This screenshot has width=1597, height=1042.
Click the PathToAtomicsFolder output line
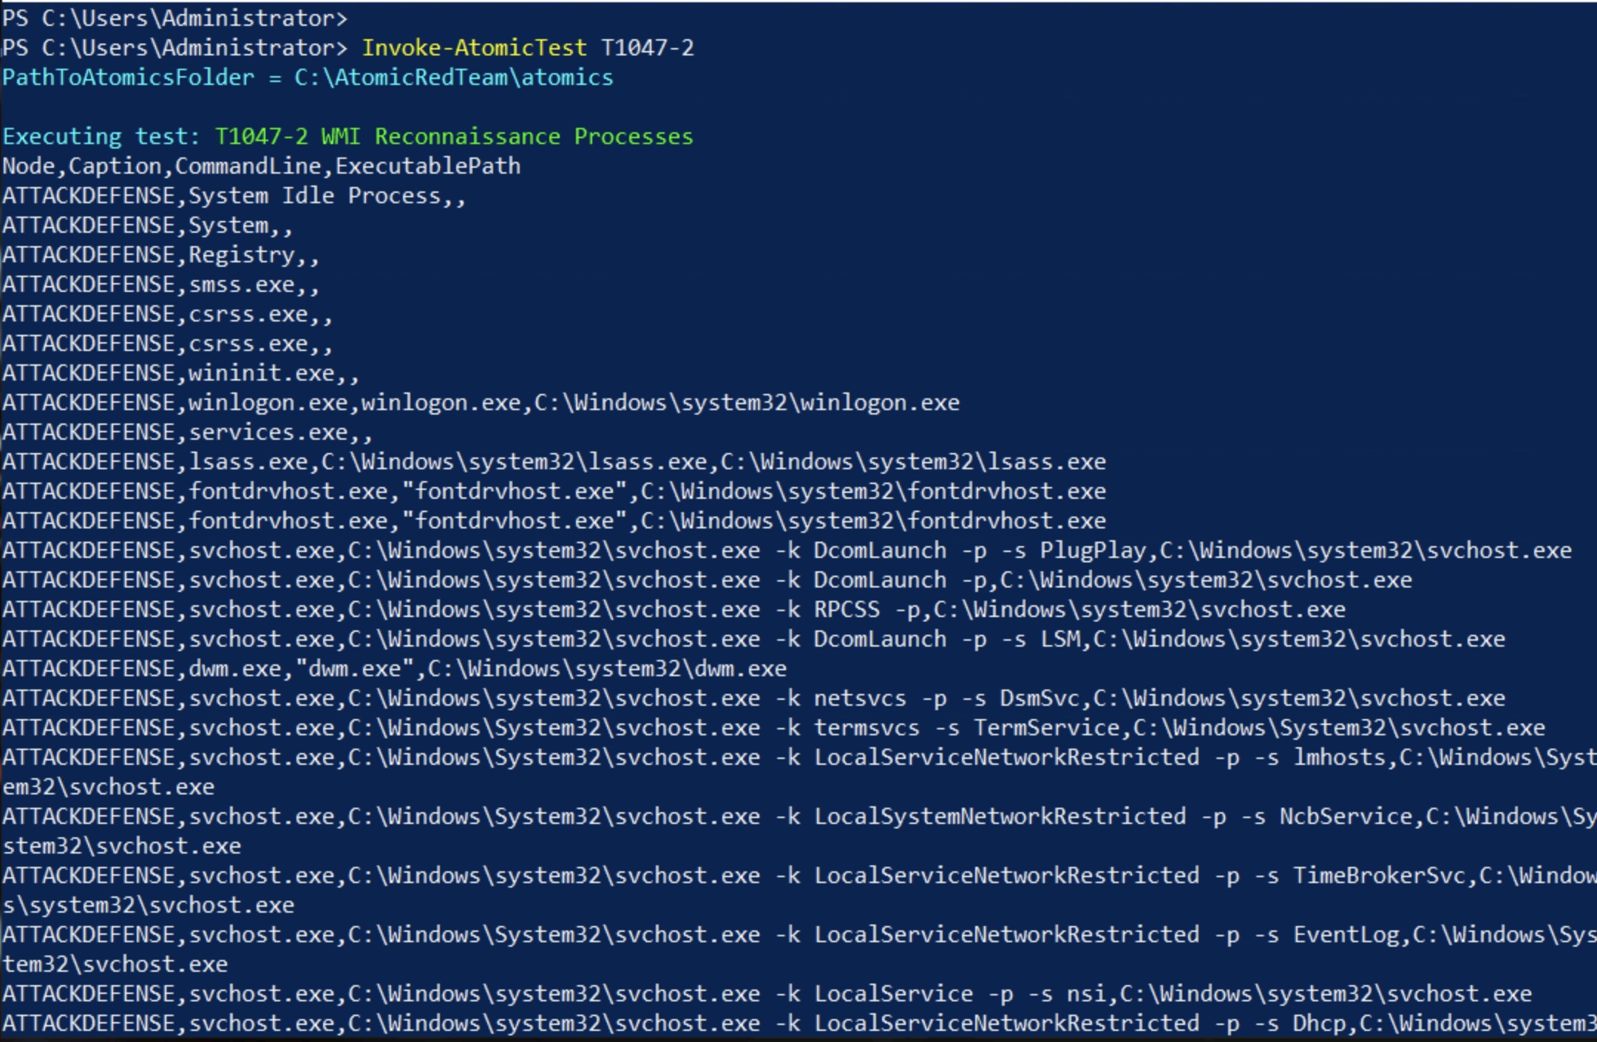click(x=308, y=78)
